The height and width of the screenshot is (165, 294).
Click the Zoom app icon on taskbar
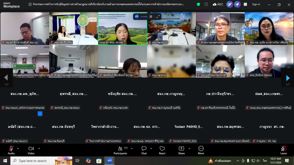pyautogui.click(x=110, y=161)
